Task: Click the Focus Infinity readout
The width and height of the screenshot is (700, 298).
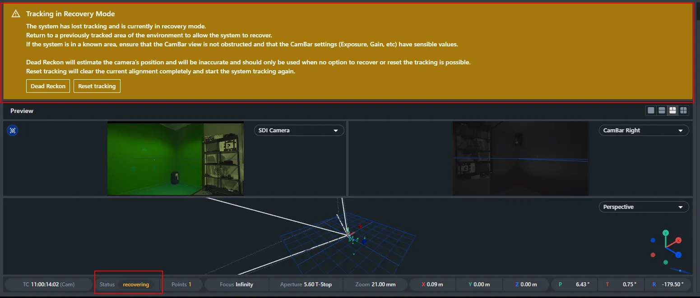Action: 236,284
